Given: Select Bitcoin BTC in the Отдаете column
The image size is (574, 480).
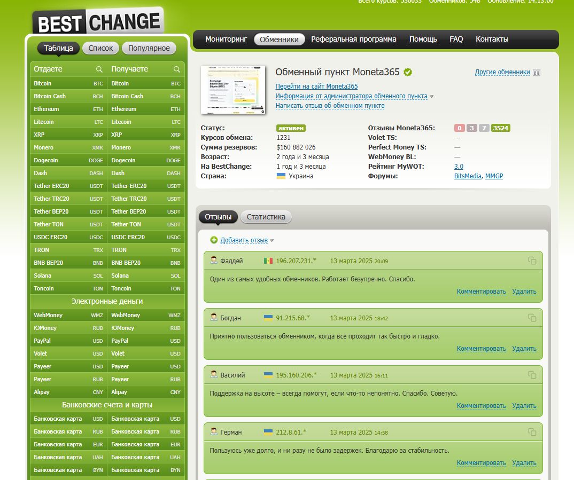Looking at the screenshot, I should [68, 83].
